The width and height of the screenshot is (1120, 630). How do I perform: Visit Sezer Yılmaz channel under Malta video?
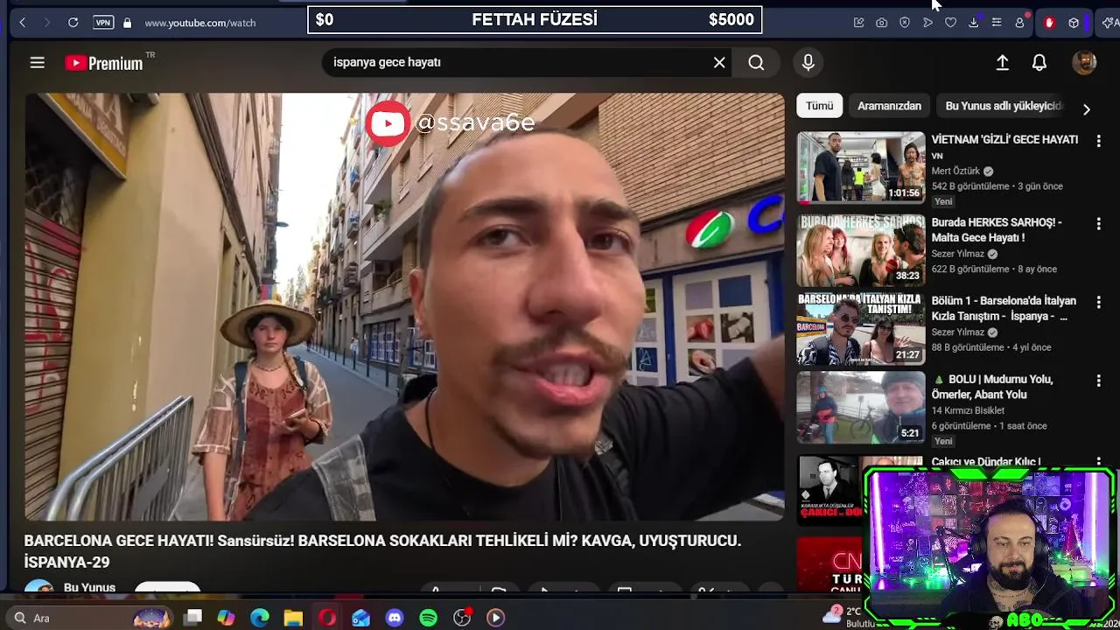pyautogui.click(x=958, y=254)
